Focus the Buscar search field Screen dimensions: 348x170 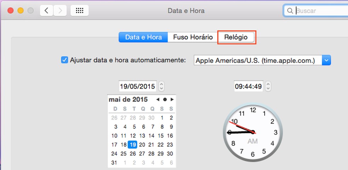316,11
